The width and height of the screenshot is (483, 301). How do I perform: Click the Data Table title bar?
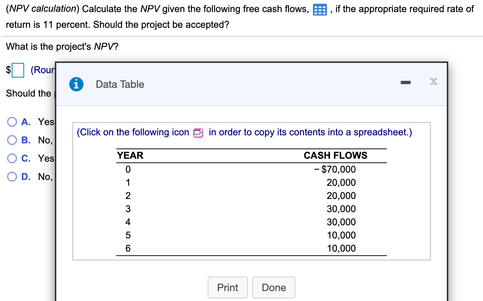(120, 84)
